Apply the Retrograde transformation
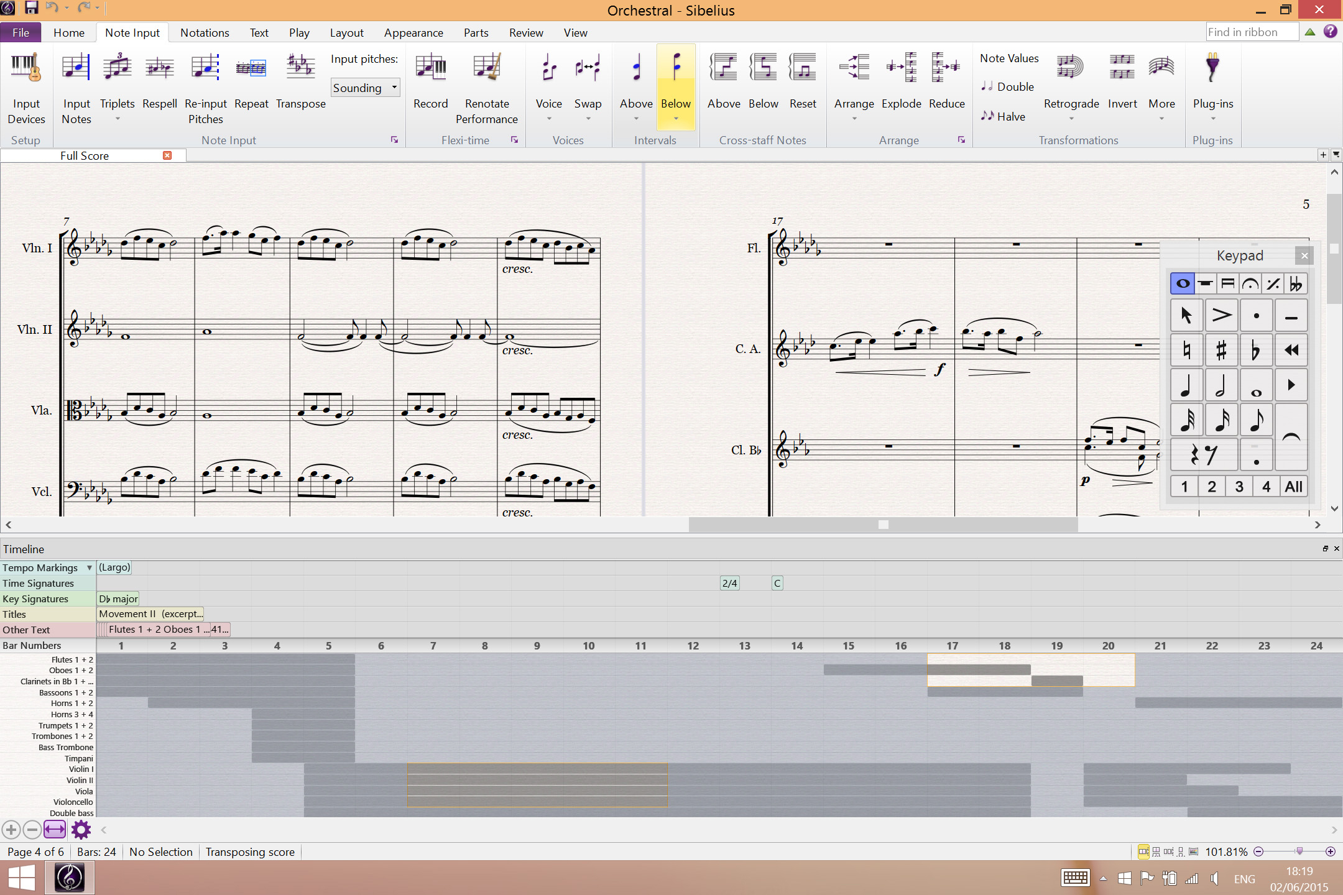This screenshot has width=1343, height=895. (1071, 84)
